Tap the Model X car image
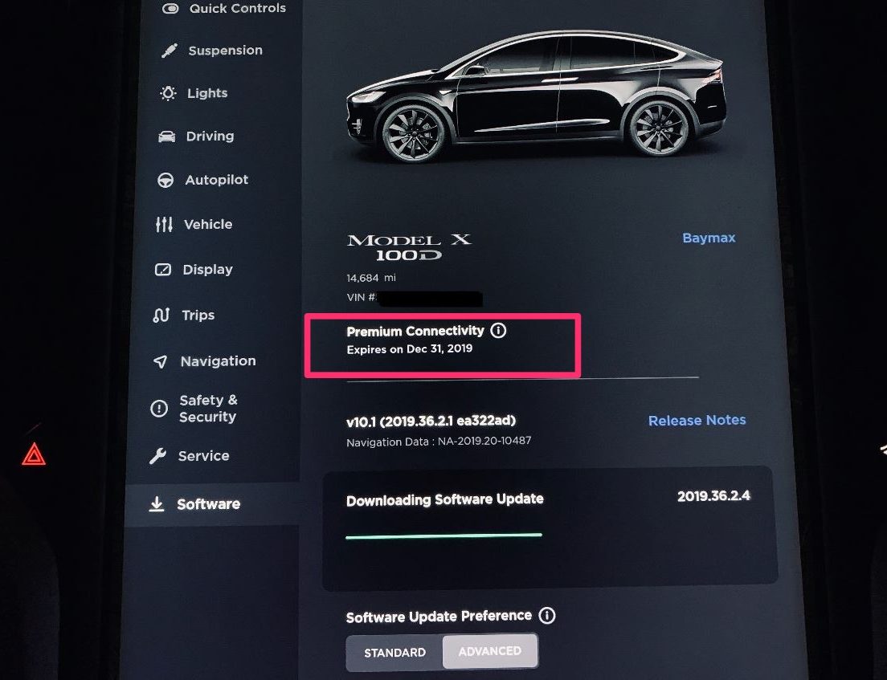This screenshot has width=887, height=680. (x=536, y=95)
